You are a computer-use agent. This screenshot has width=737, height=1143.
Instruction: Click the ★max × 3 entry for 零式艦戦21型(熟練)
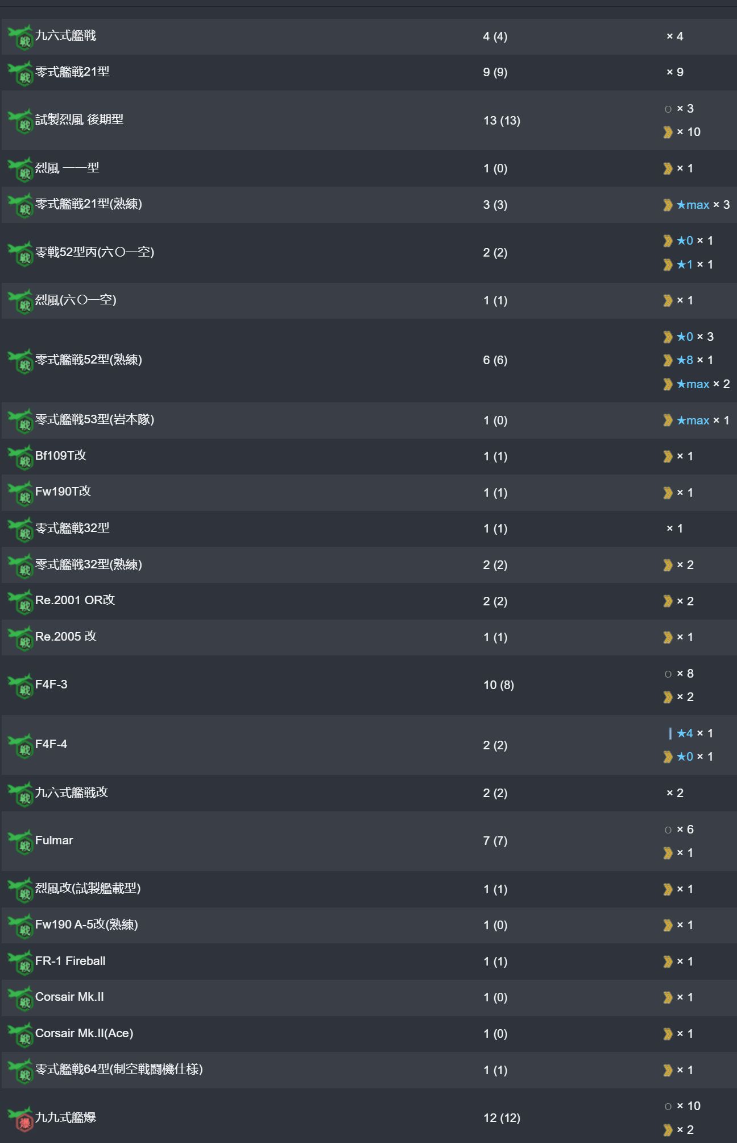696,205
